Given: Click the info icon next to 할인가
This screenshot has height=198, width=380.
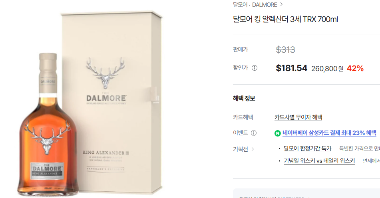Looking at the screenshot, I should click(x=255, y=68).
